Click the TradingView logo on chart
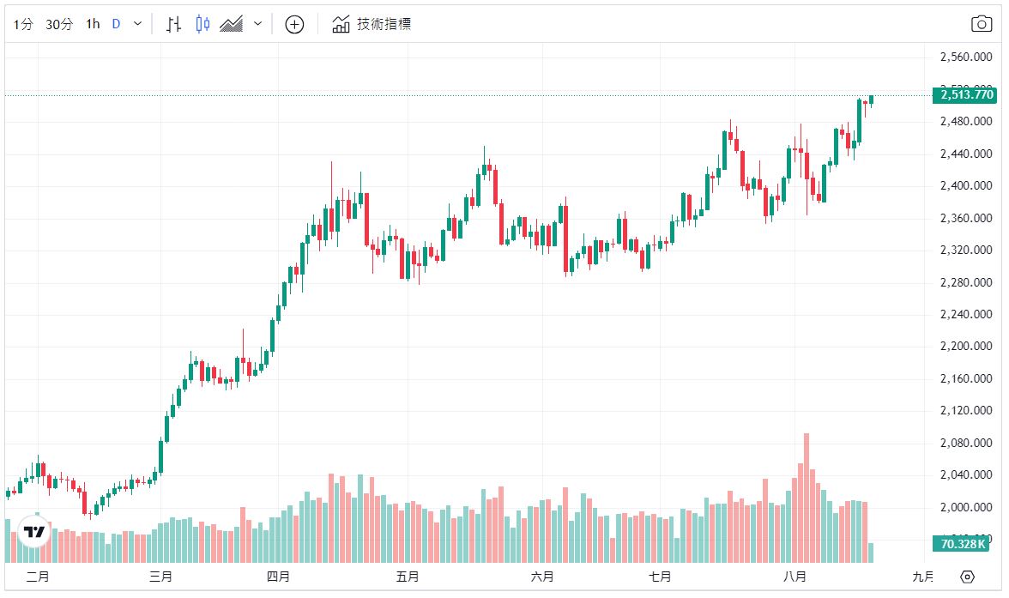The height and width of the screenshot is (598, 1009). (34, 532)
